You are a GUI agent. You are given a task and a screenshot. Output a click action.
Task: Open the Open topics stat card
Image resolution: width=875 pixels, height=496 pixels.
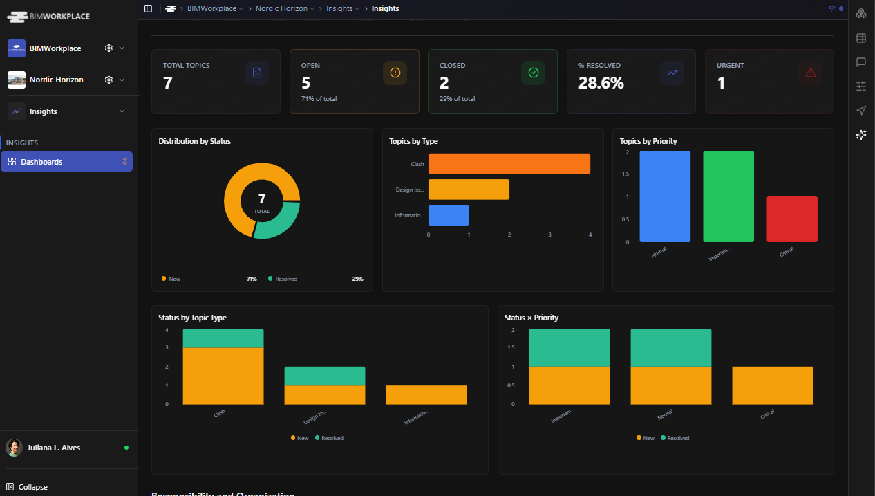(x=354, y=82)
